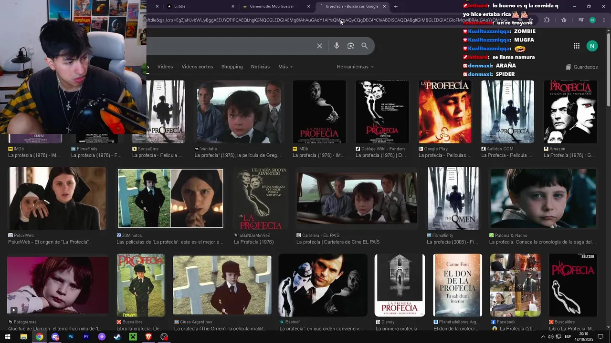Open Premiere Pro from the taskbar
This screenshot has height=343, width=611.
click(x=86, y=337)
